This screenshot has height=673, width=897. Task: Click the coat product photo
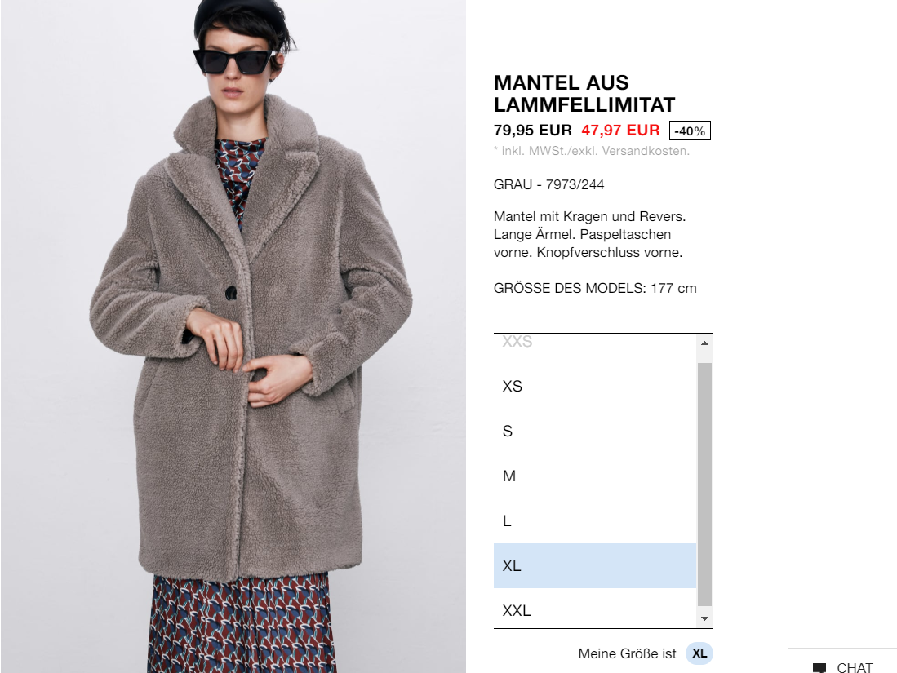click(233, 336)
